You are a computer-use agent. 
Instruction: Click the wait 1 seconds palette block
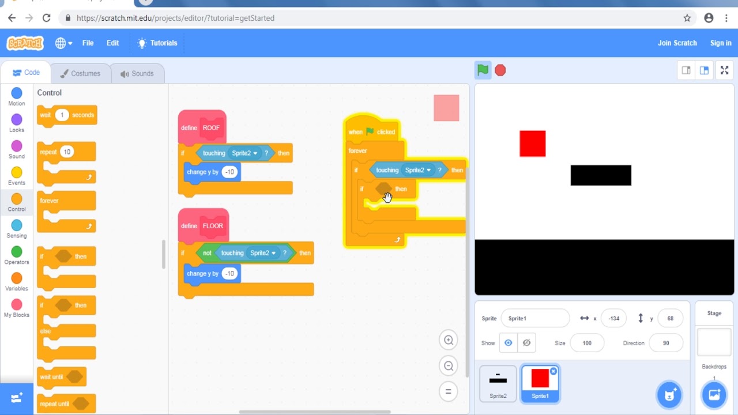(x=67, y=115)
